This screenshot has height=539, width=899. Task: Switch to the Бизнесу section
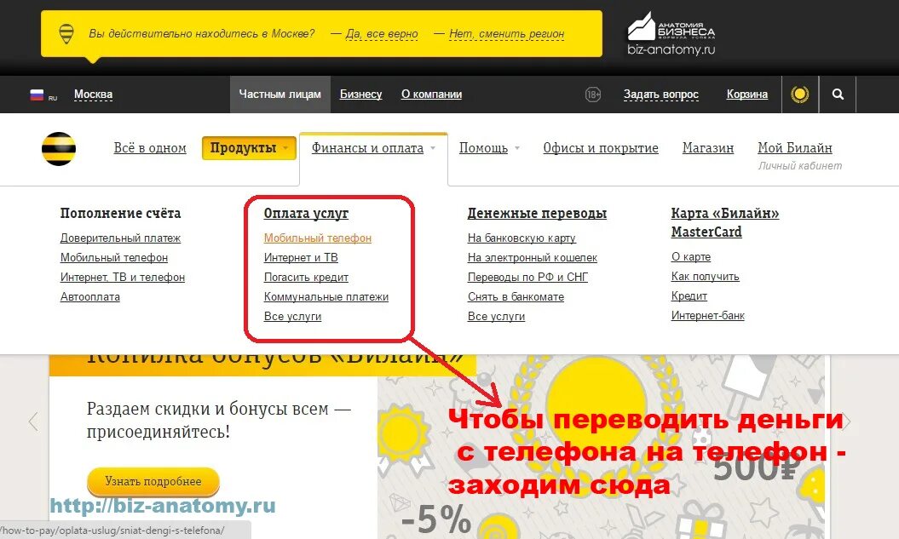pyautogui.click(x=360, y=95)
